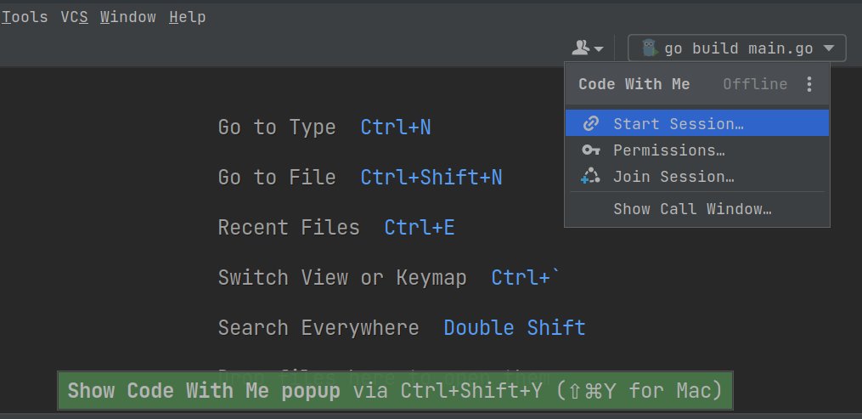Click the Ctrl+E shortcut hint
This screenshot has width=862, height=419.
(x=420, y=227)
